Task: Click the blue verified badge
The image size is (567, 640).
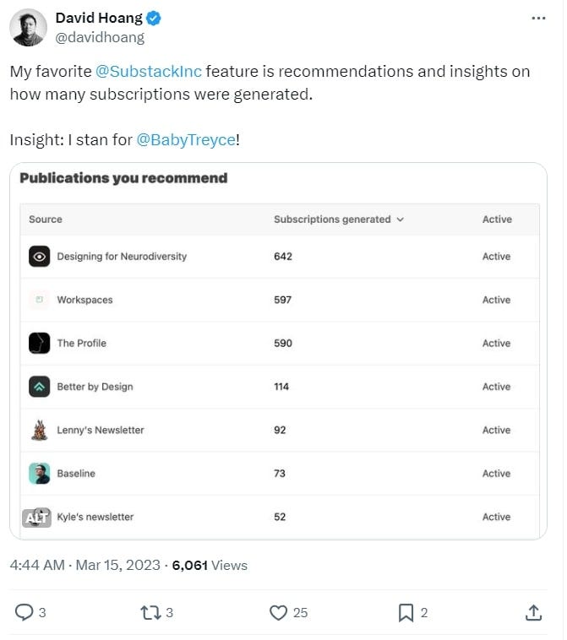Action: pos(154,19)
